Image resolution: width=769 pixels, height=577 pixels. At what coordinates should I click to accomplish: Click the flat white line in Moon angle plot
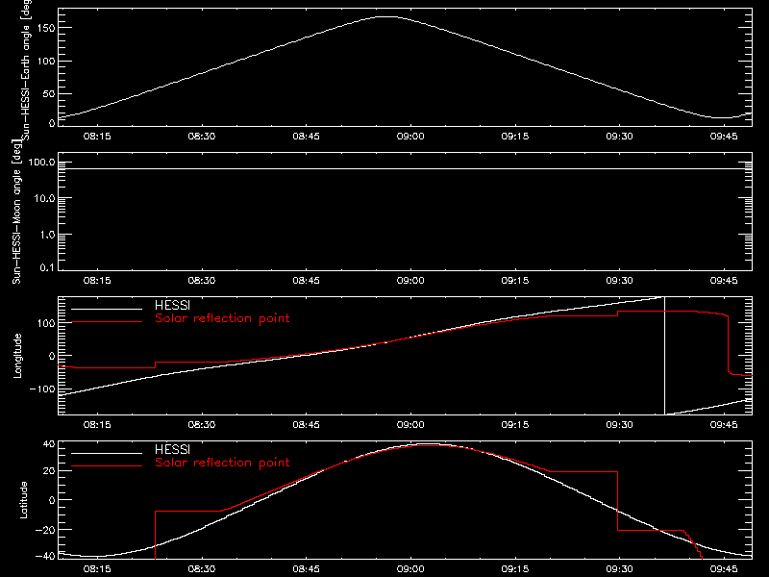point(405,169)
